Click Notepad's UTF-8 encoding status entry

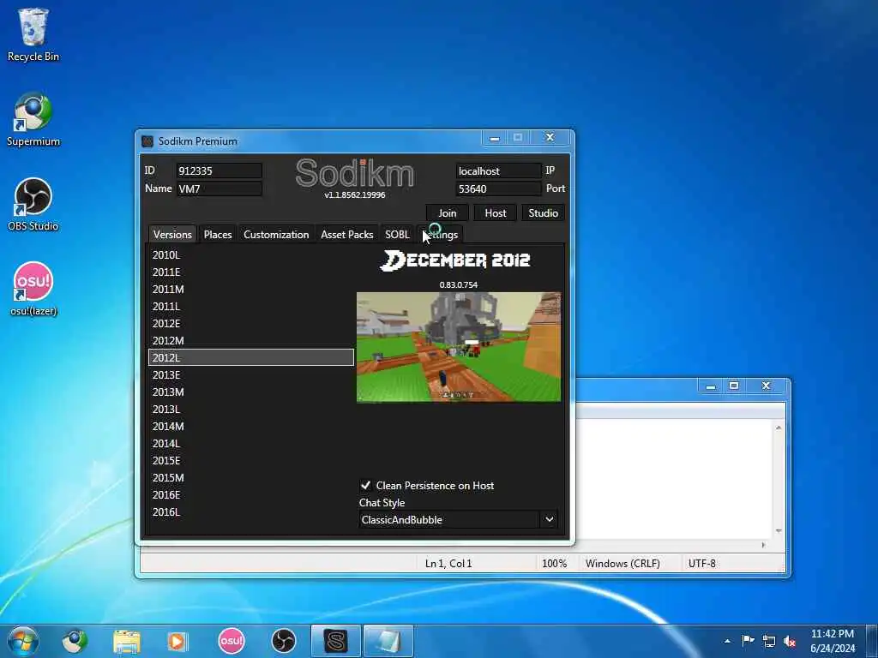[x=702, y=564]
